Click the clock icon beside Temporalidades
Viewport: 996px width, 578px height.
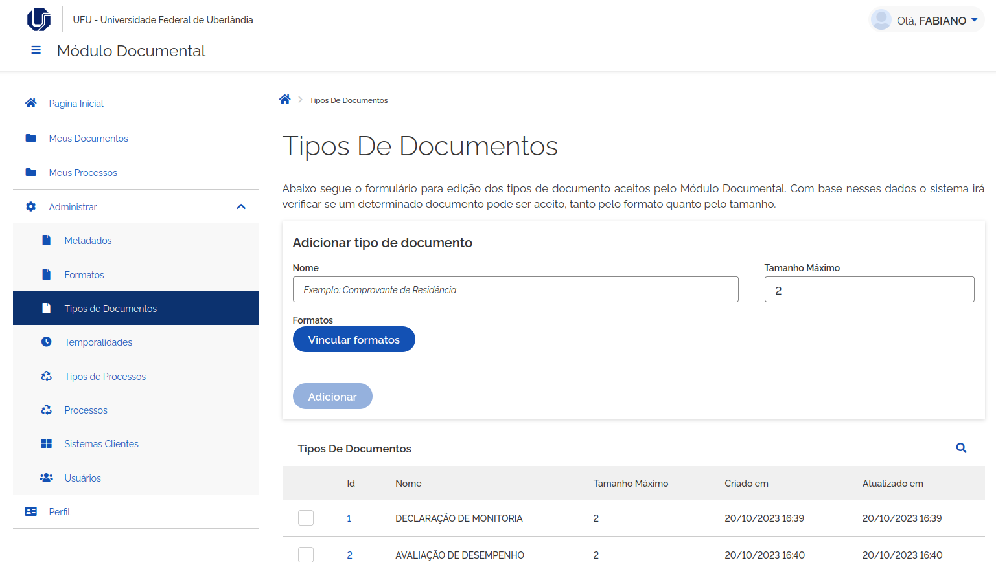click(x=46, y=342)
